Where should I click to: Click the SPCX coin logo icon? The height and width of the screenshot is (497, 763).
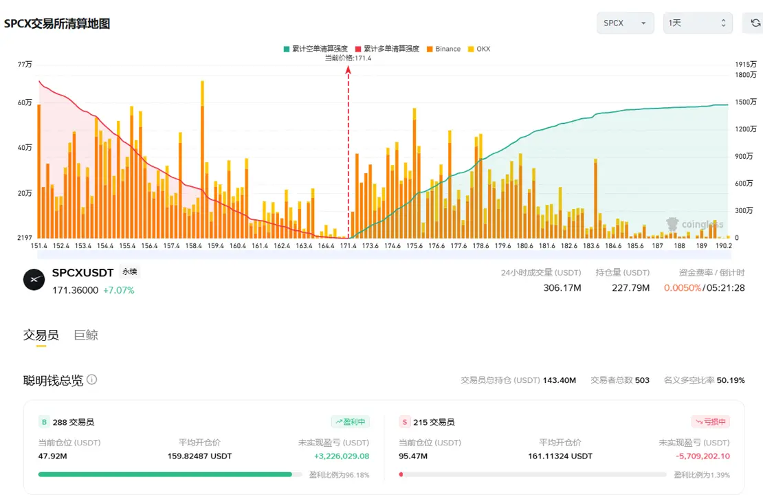coord(34,279)
